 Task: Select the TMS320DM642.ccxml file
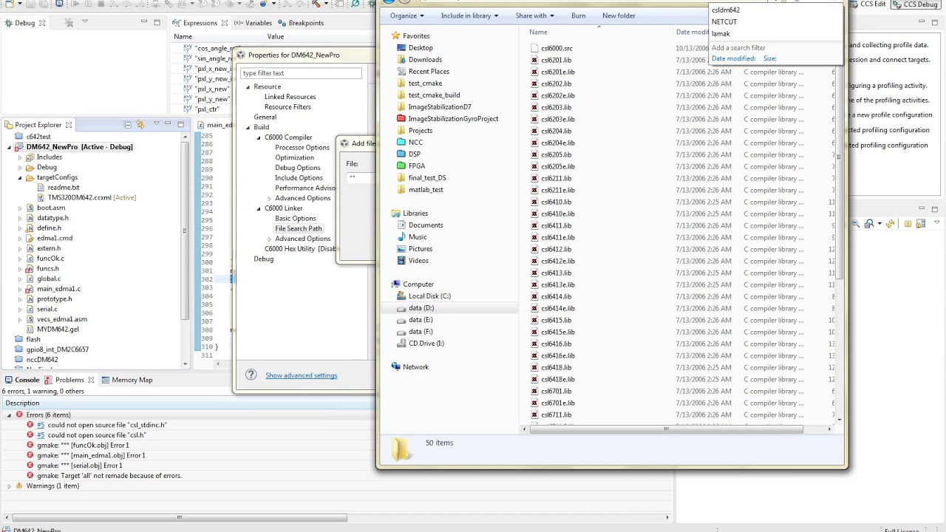pos(92,198)
